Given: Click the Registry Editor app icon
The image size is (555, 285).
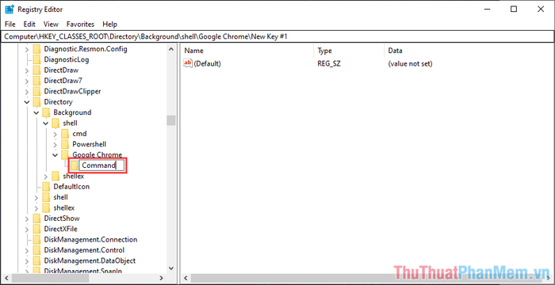Looking at the screenshot, I should pos(10,9).
